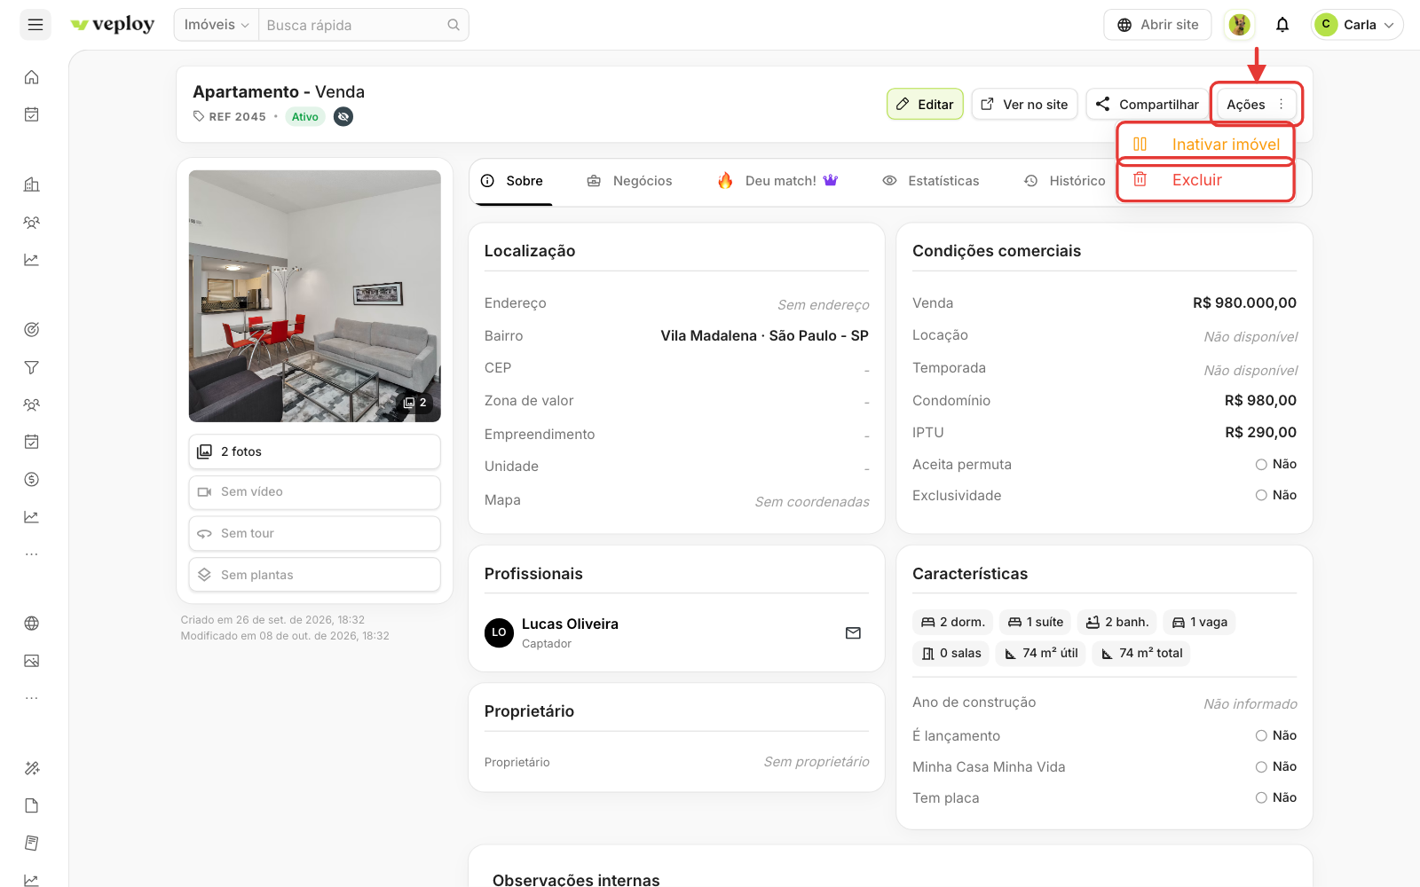This screenshot has height=887, width=1420.
Task: Open notifications bell
Action: click(x=1282, y=25)
